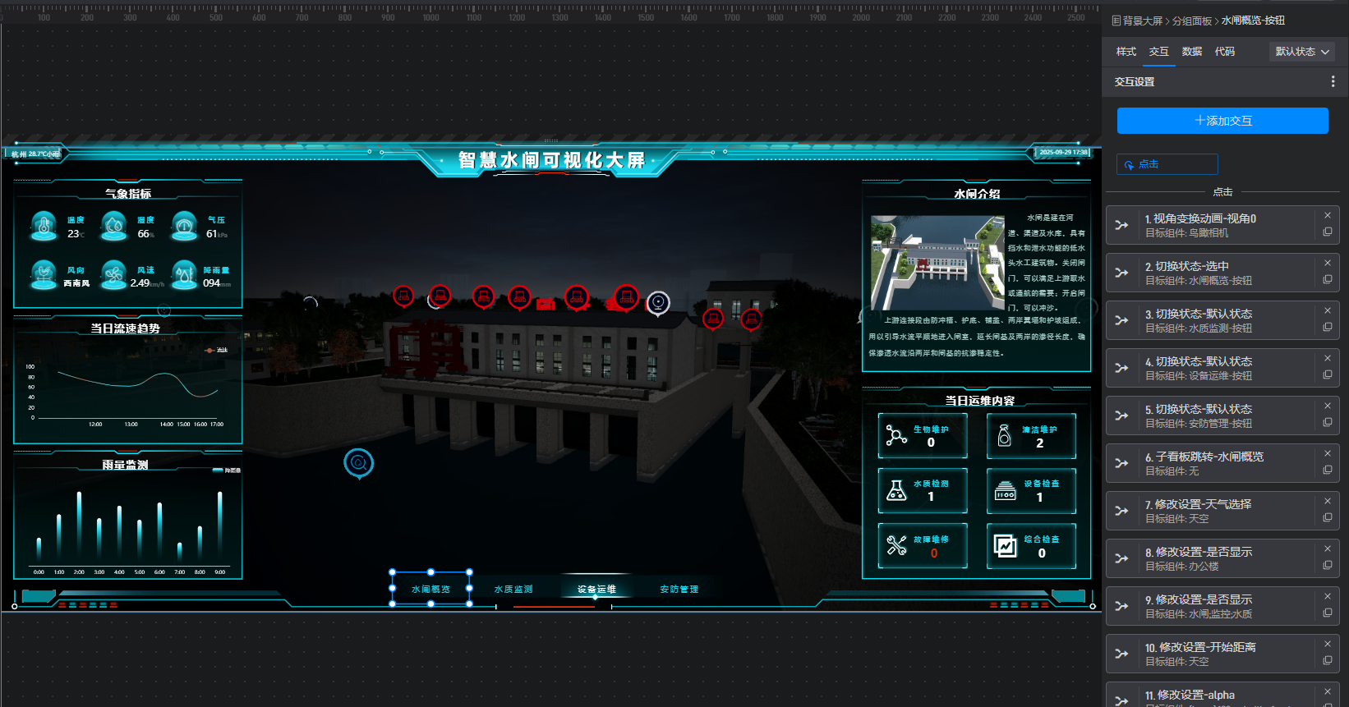The width and height of the screenshot is (1349, 707).
Task: Click the 交互设置 three-dots more options icon
Action: coord(1333,81)
